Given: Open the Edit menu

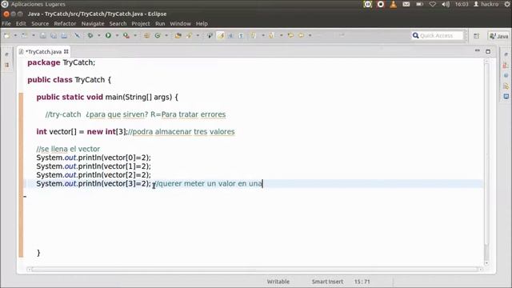Looking at the screenshot, I should [x=21, y=23].
